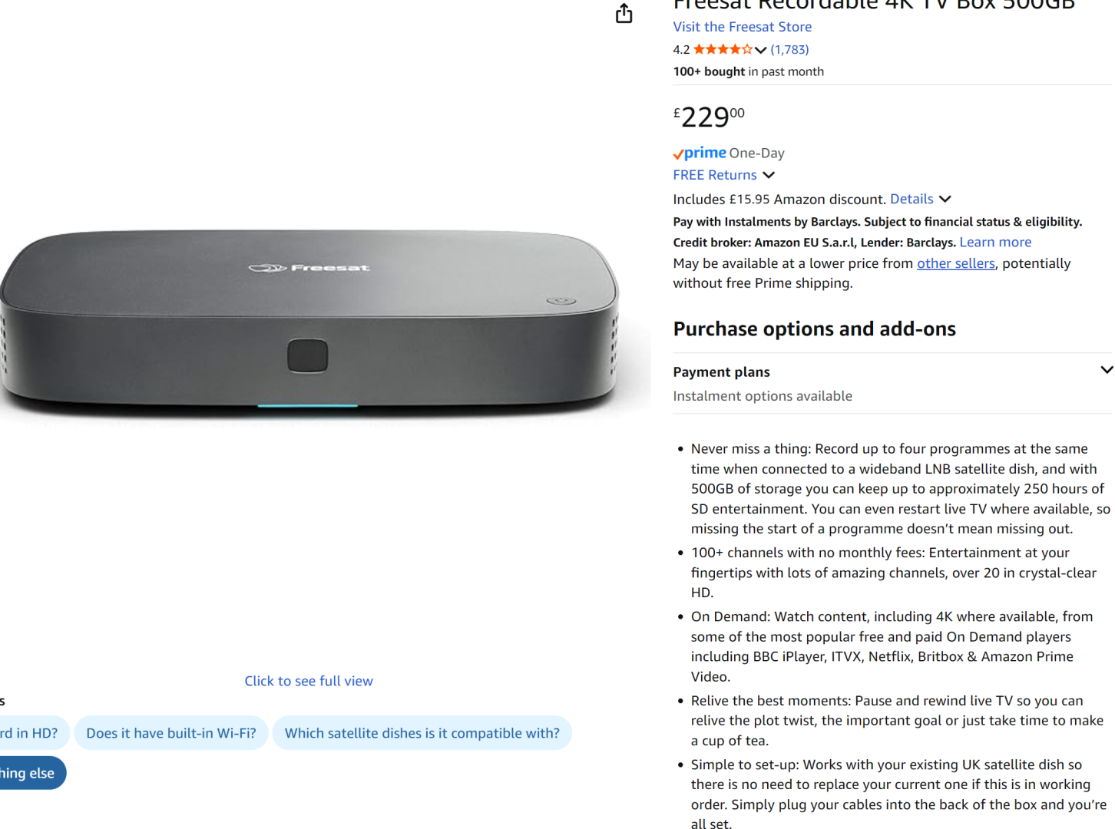
Task: Expand the Payment plans chevron
Action: coord(1106,370)
